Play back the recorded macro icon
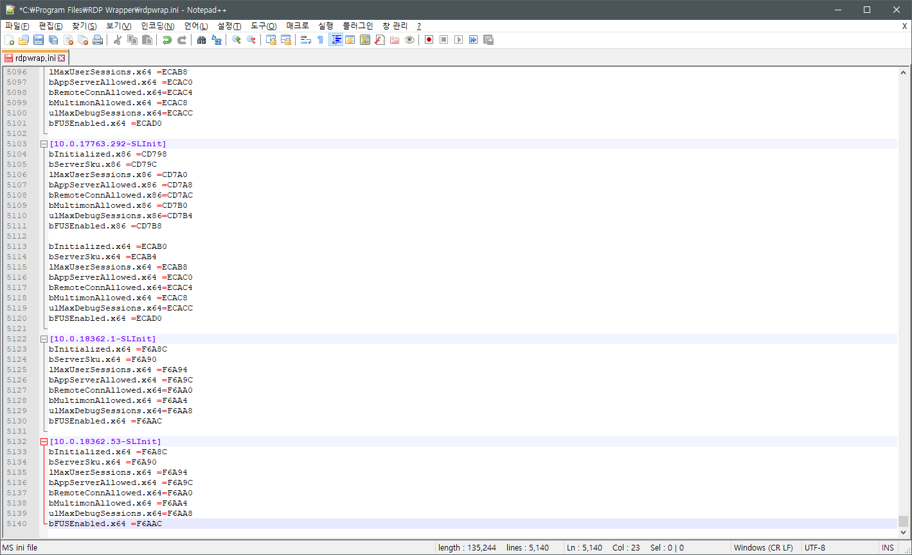 [x=458, y=40]
